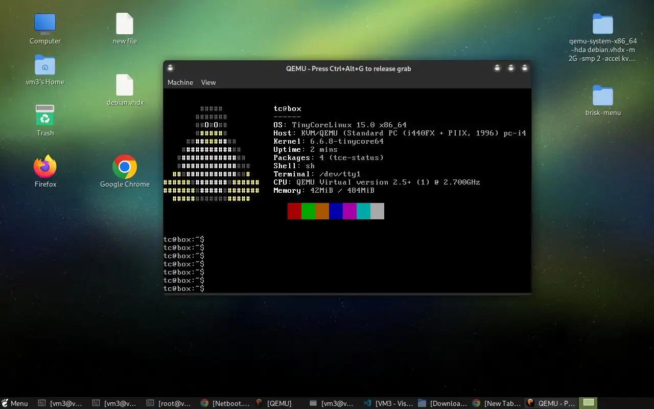Screen dimensions: 654x409
Task: Click the red color block in terminal
Action: 294,211
